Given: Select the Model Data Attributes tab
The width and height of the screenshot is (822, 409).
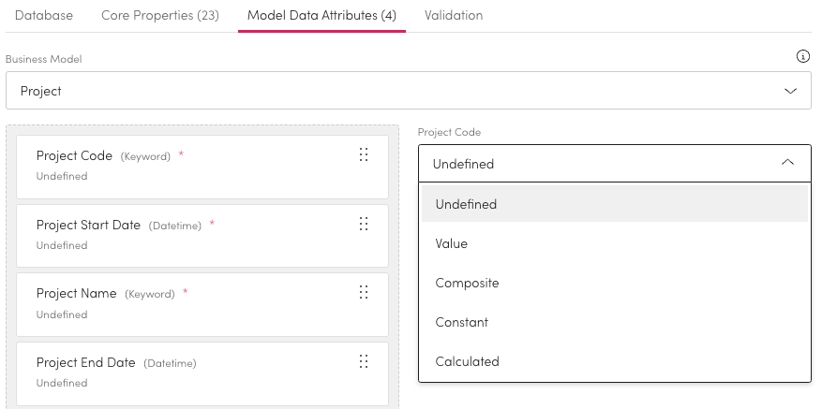Looking at the screenshot, I should point(321,16).
